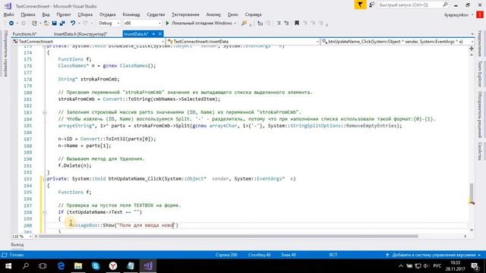Undo the last edit
Screen dimensions: 486x273
coord(73,24)
